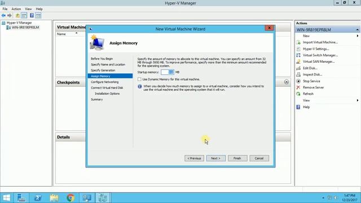
Task: Switch to the Hyper-V Manager taskbar button
Action: click(x=103, y=198)
